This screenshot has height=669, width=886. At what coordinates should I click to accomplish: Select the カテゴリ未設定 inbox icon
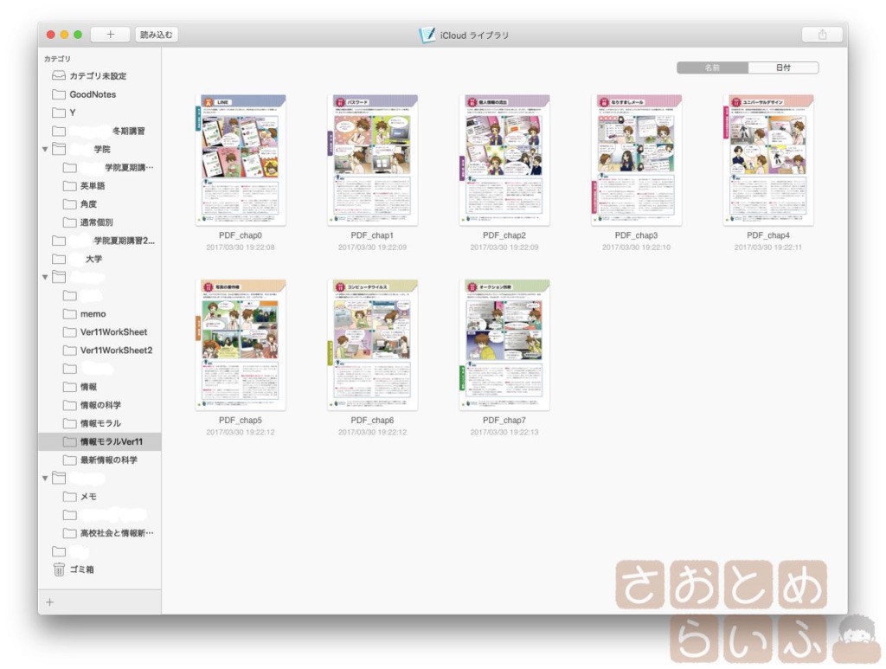(59, 75)
